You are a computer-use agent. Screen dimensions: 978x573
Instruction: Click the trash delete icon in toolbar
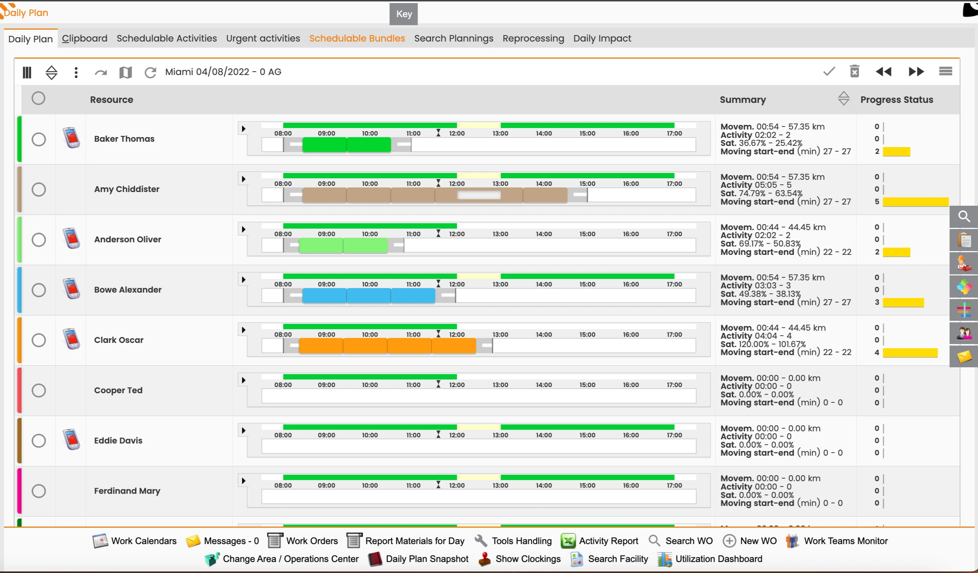[x=855, y=71]
